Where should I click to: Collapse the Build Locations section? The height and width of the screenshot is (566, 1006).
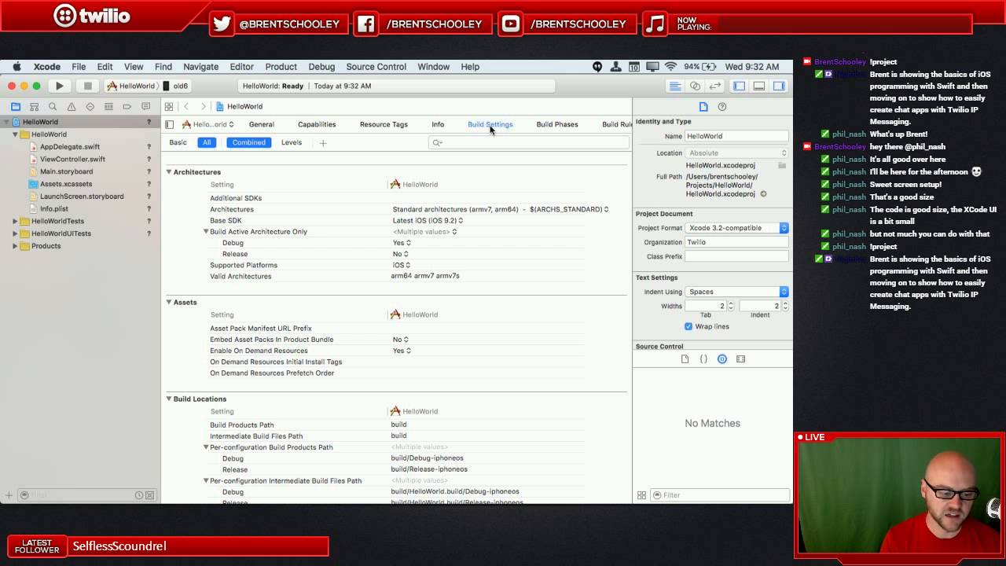coord(168,399)
